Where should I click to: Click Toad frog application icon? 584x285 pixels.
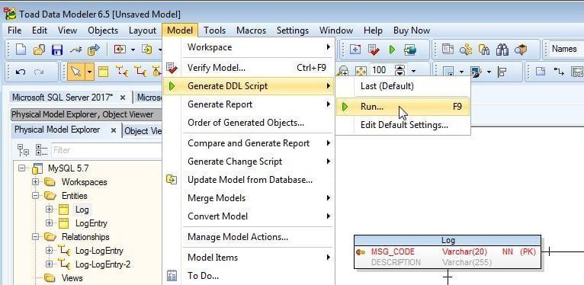(x=10, y=14)
